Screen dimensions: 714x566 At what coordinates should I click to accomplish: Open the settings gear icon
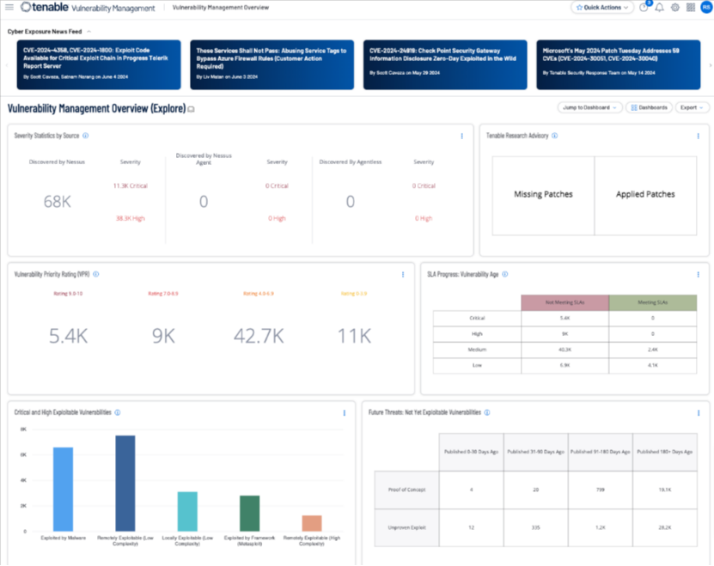point(675,7)
